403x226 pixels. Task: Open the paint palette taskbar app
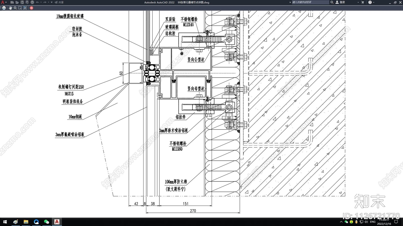pyautogui.click(x=16, y=222)
